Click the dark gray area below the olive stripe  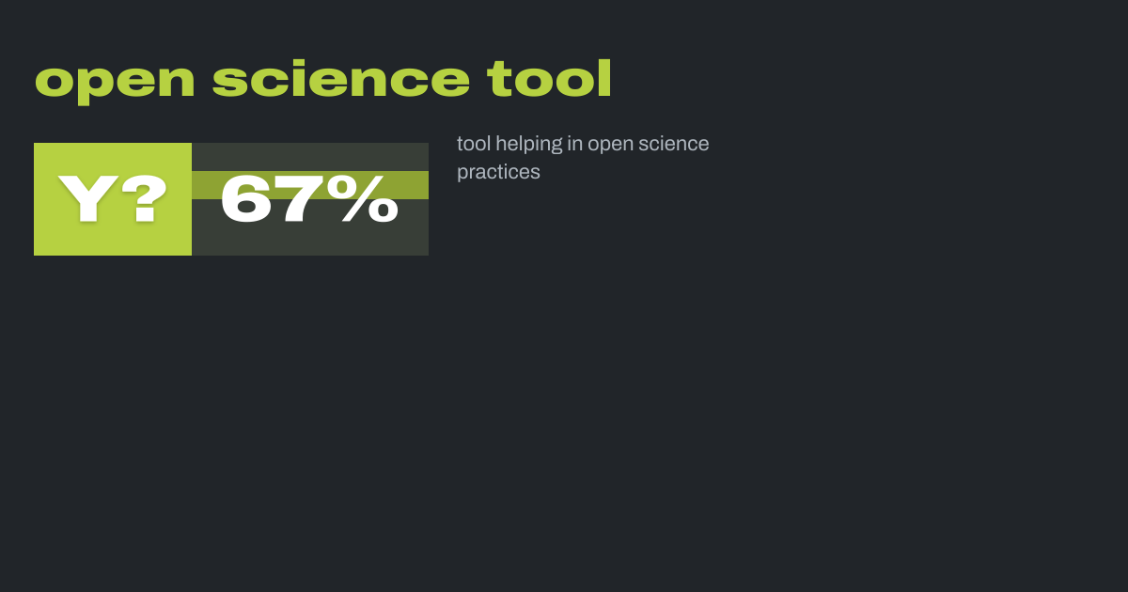point(310,241)
